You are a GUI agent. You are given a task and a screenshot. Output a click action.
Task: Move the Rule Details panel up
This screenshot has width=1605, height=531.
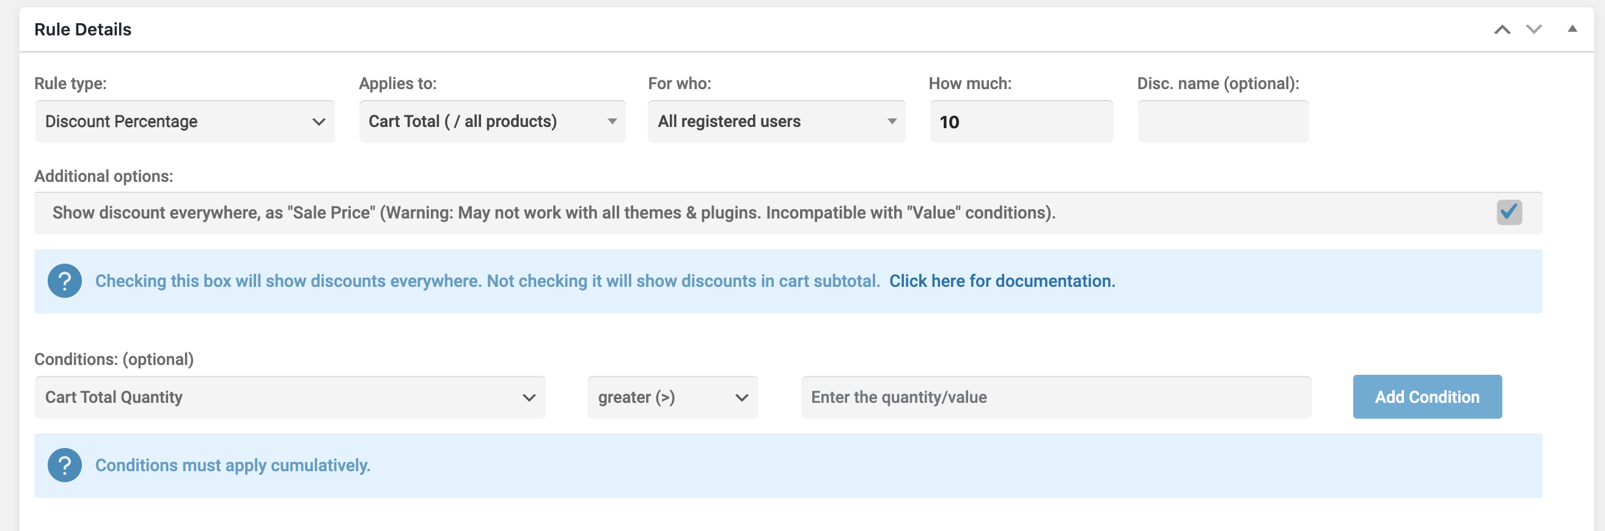coord(1502,29)
